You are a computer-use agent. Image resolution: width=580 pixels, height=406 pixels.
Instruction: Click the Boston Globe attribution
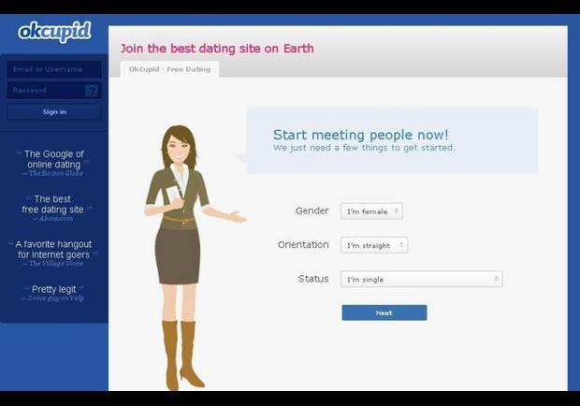click(53, 173)
